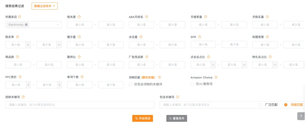Viewport: 305px width, 127px height.
Task: Open the 所属类目 category dropdown
Action: click(x=33, y=25)
